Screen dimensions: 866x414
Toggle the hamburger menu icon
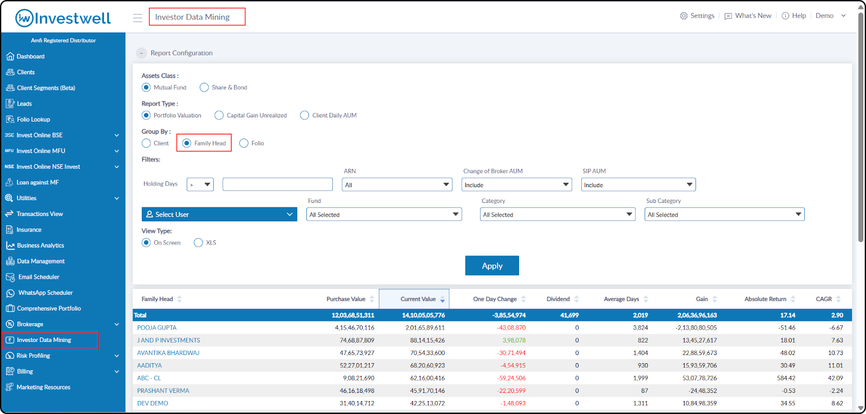[137, 18]
